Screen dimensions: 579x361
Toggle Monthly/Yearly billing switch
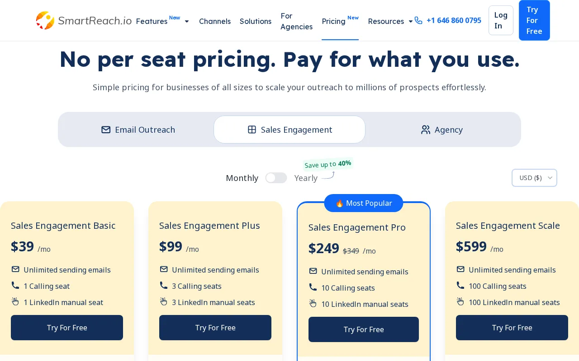276,178
